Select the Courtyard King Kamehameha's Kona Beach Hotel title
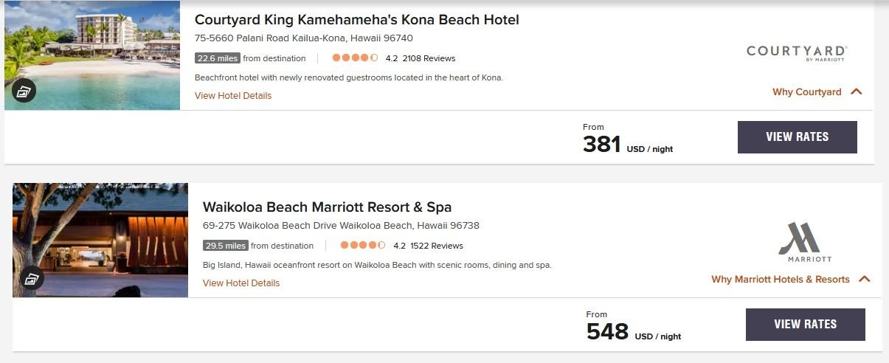Viewport: 889px width, 363px height. click(x=356, y=20)
